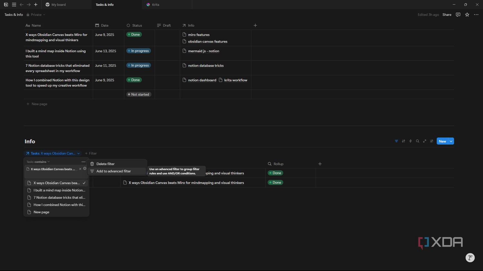
Task: Click the Search icon in Info toolbar
Action: tap(418, 141)
